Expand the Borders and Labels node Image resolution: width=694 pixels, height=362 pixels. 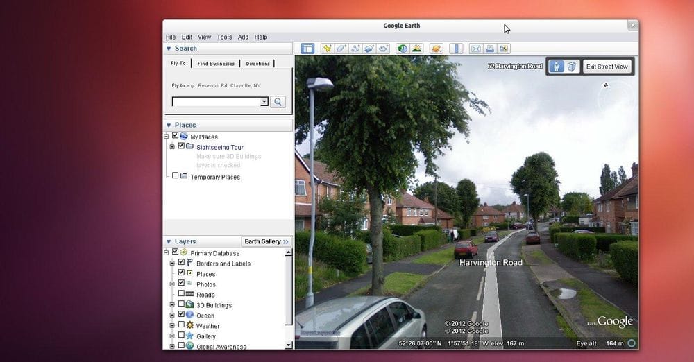172,264
